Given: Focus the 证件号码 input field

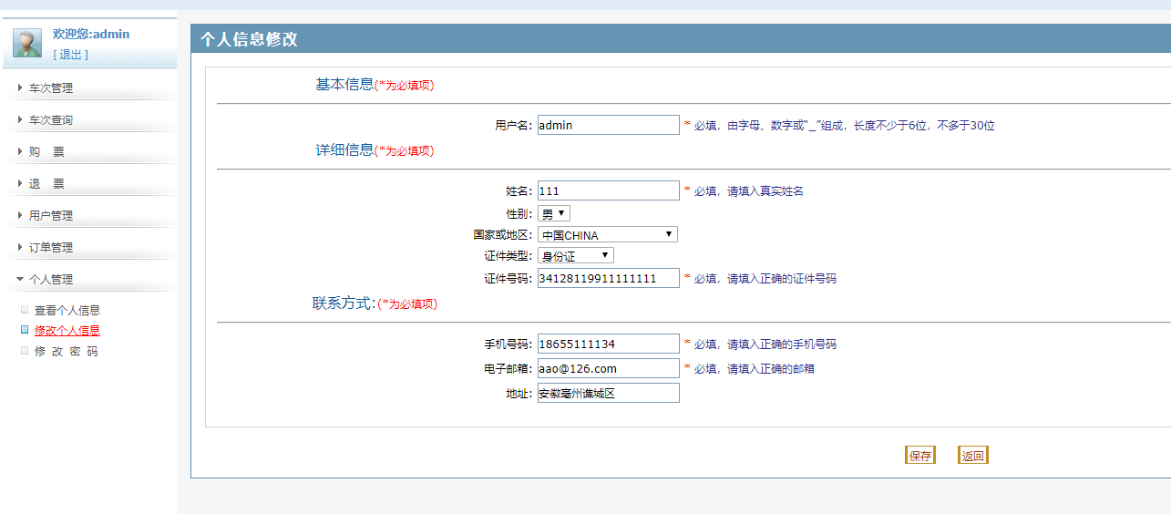Looking at the screenshot, I should pos(609,278).
